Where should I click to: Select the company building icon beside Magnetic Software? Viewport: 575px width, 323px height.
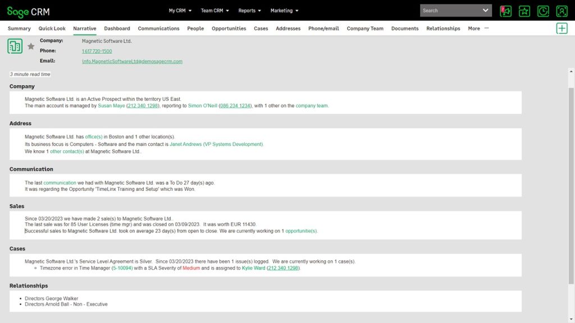click(15, 46)
